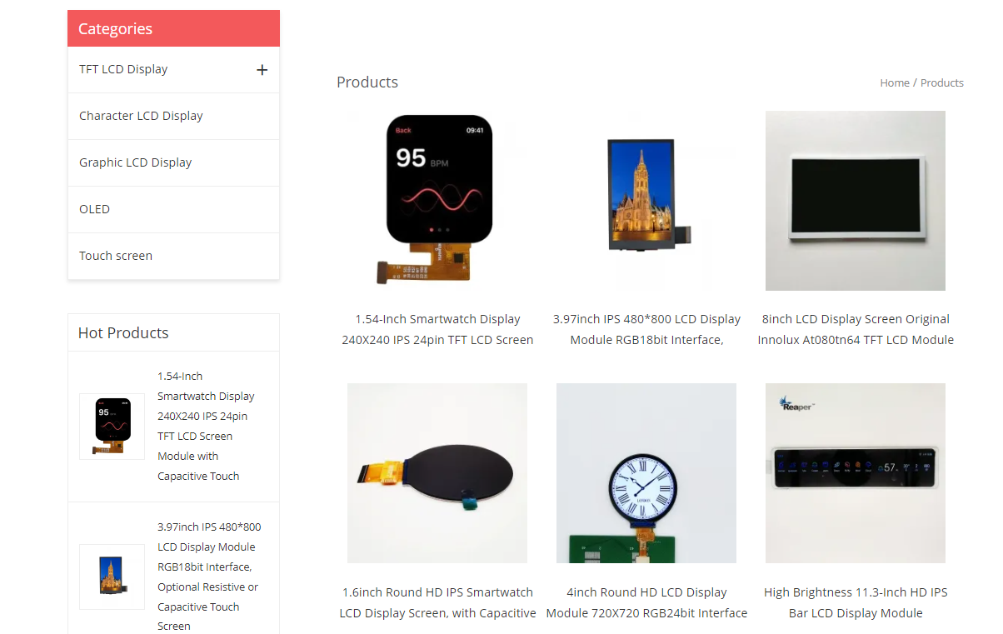The width and height of the screenshot is (1003, 634).
Task: Open the 3.97inch IPS cathedral display image
Action: (646, 201)
